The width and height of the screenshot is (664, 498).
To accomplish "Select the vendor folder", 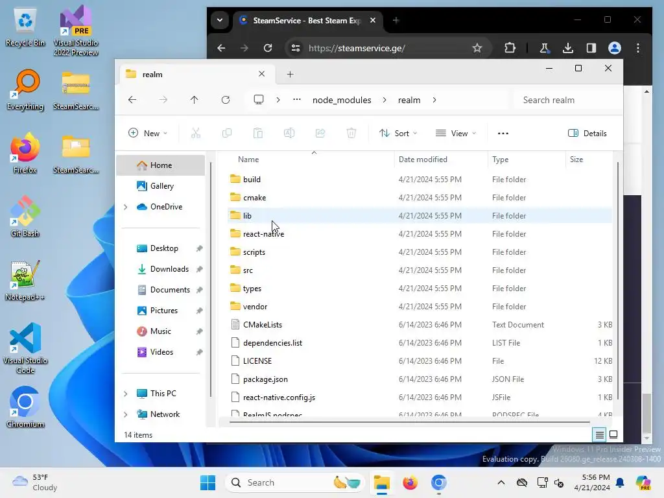I will click(x=420, y=307).
